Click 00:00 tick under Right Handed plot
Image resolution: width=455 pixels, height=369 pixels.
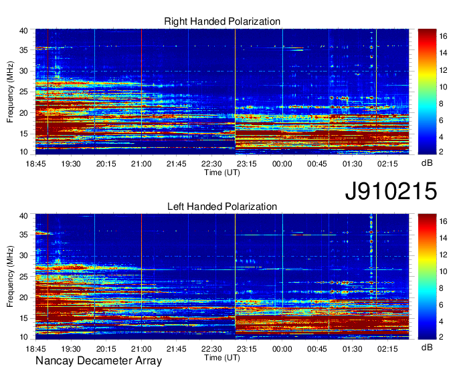point(282,164)
